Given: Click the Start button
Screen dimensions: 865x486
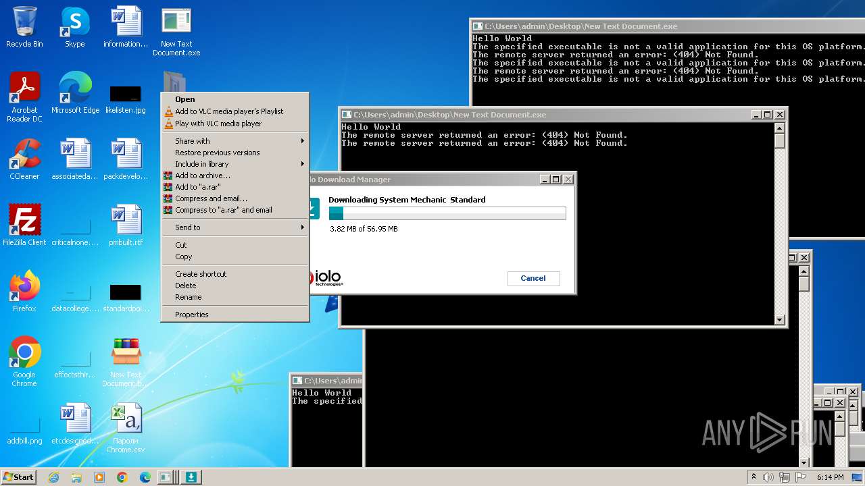Looking at the screenshot, I should point(19,477).
